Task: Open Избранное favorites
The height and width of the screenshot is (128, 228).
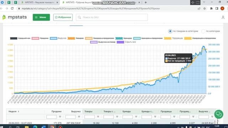Action: click(63, 17)
